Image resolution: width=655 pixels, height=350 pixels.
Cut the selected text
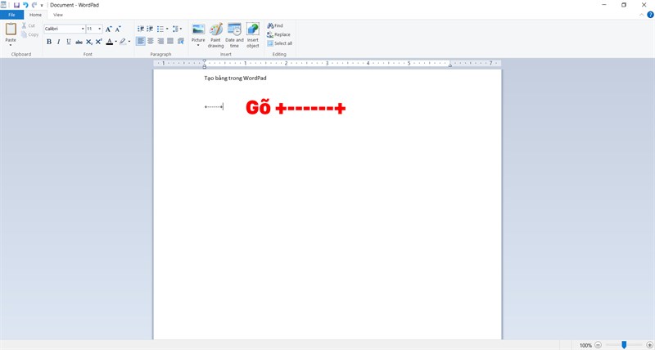tap(29, 25)
